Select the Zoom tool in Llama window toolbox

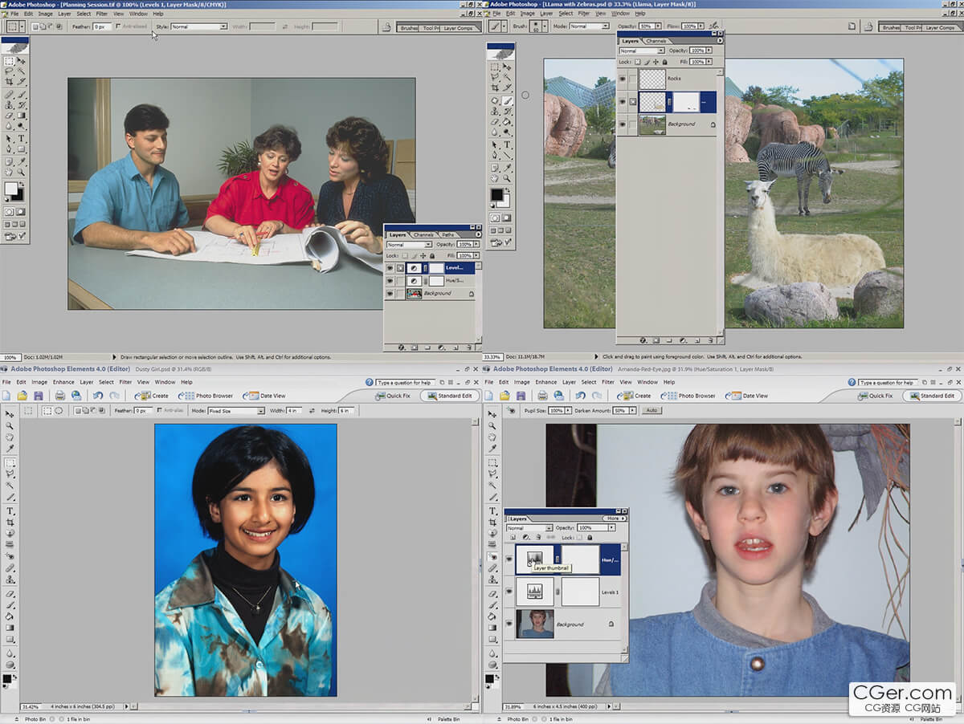(506, 177)
